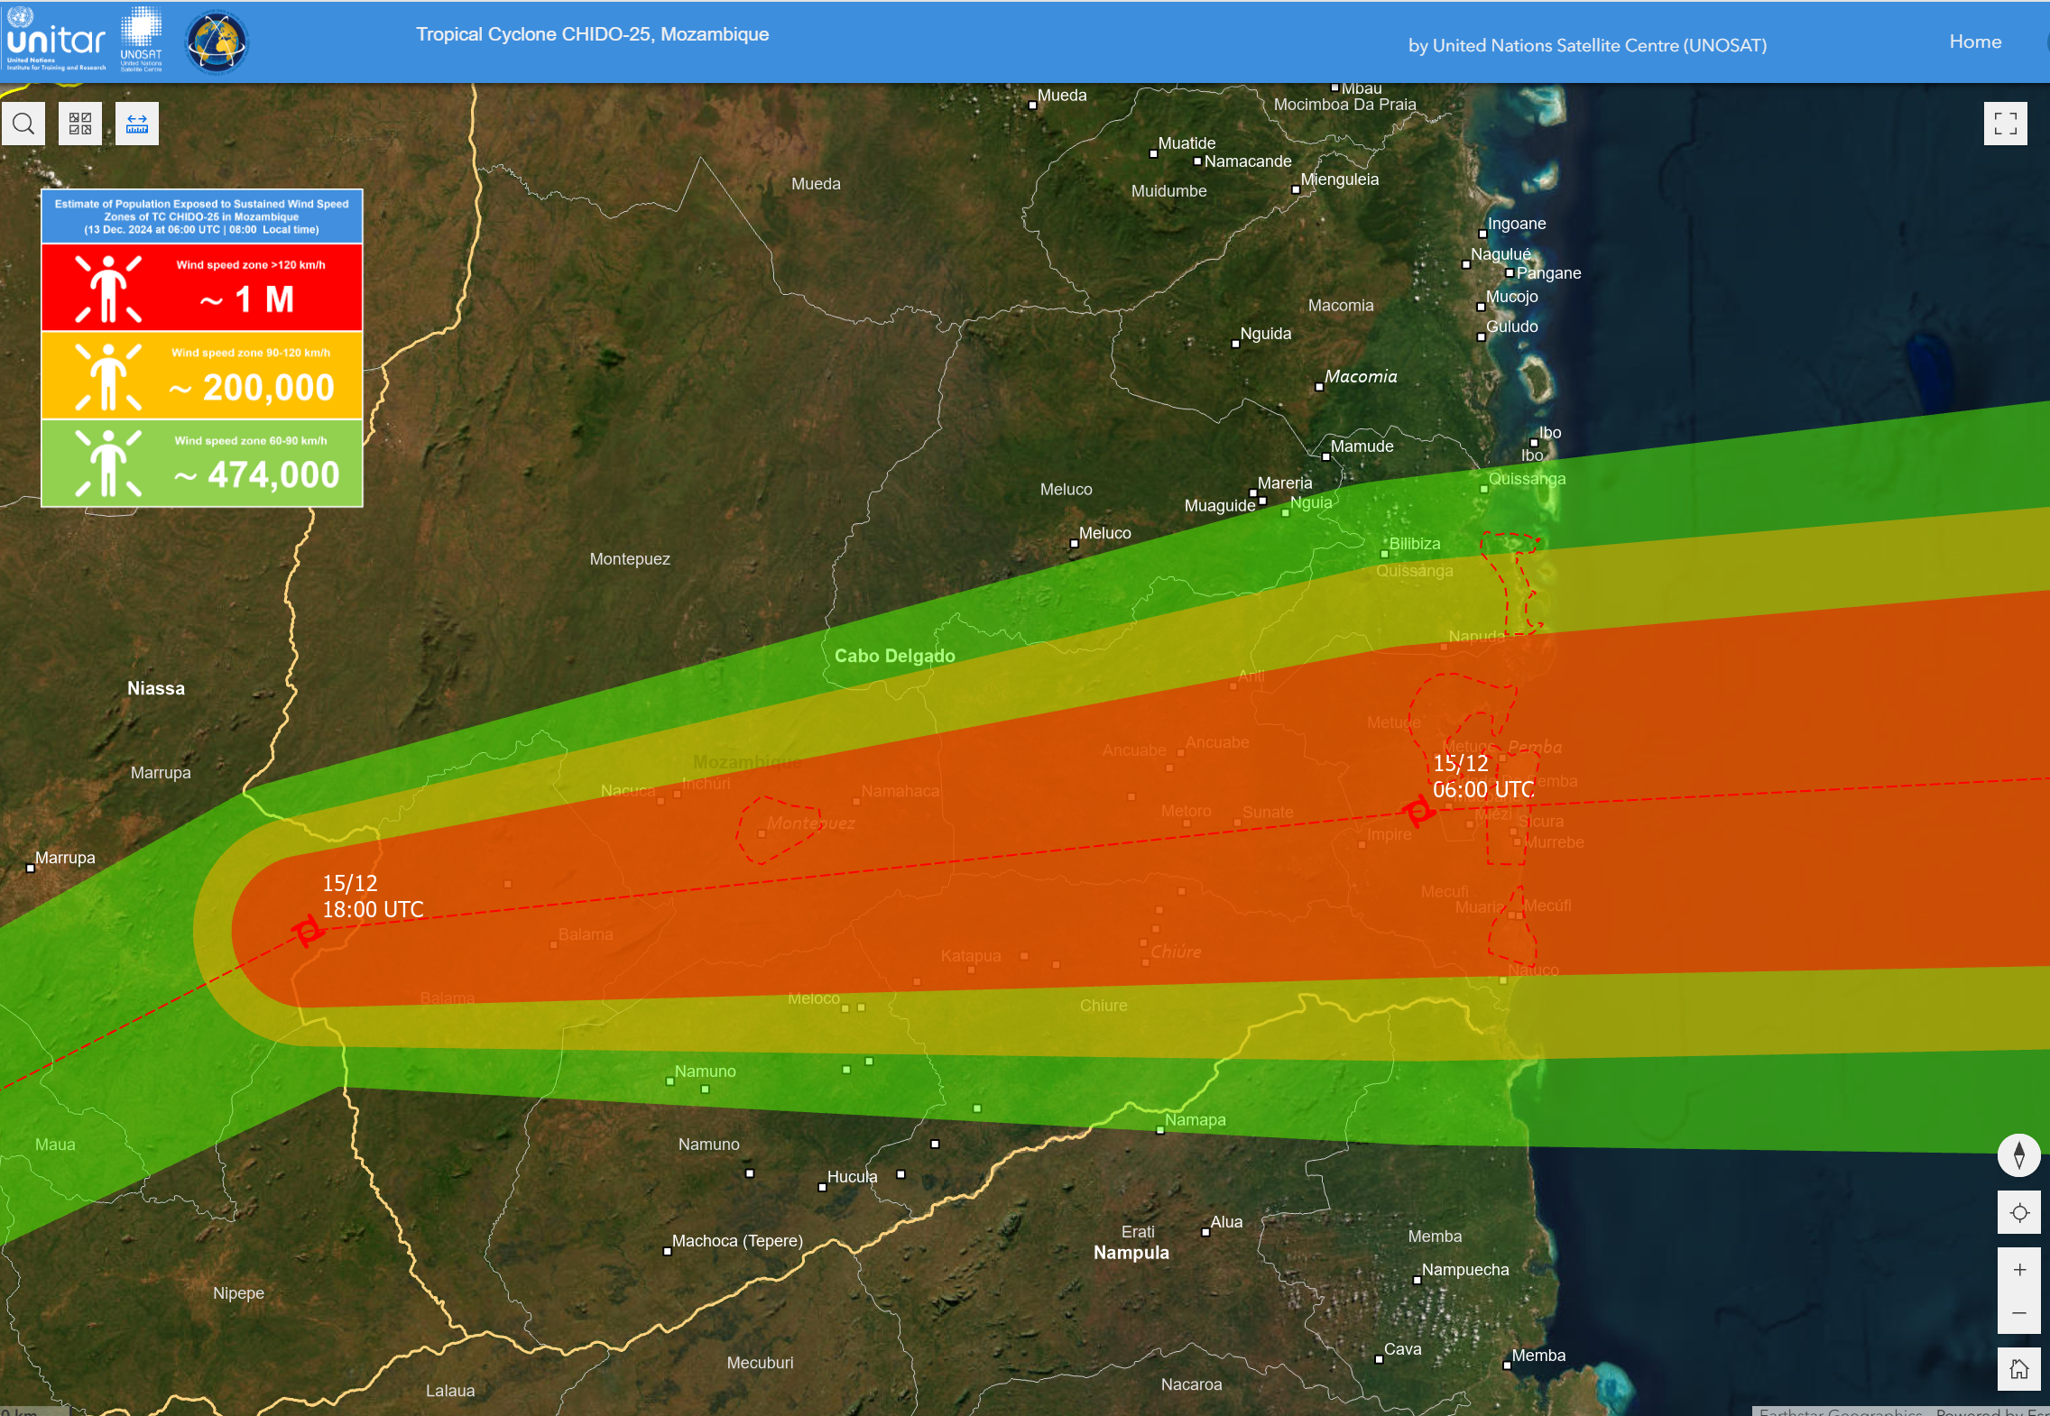The width and height of the screenshot is (2050, 1416).
Task: Zoom in using the plus control
Action: (2019, 1268)
